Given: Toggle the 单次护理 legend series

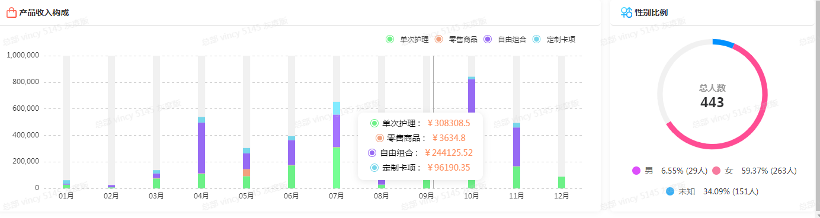Looking at the screenshot, I should click(x=407, y=40).
